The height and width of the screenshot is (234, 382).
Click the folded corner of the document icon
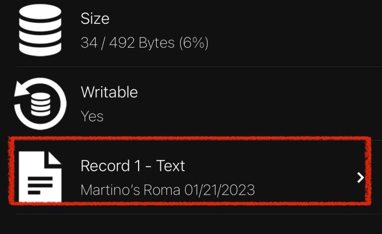[x=54, y=159]
